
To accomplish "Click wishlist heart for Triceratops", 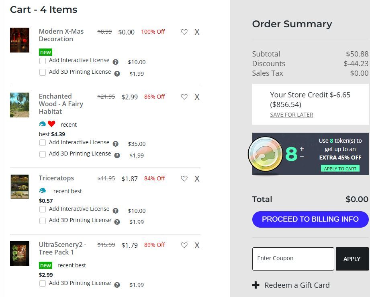I will coord(184,179).
